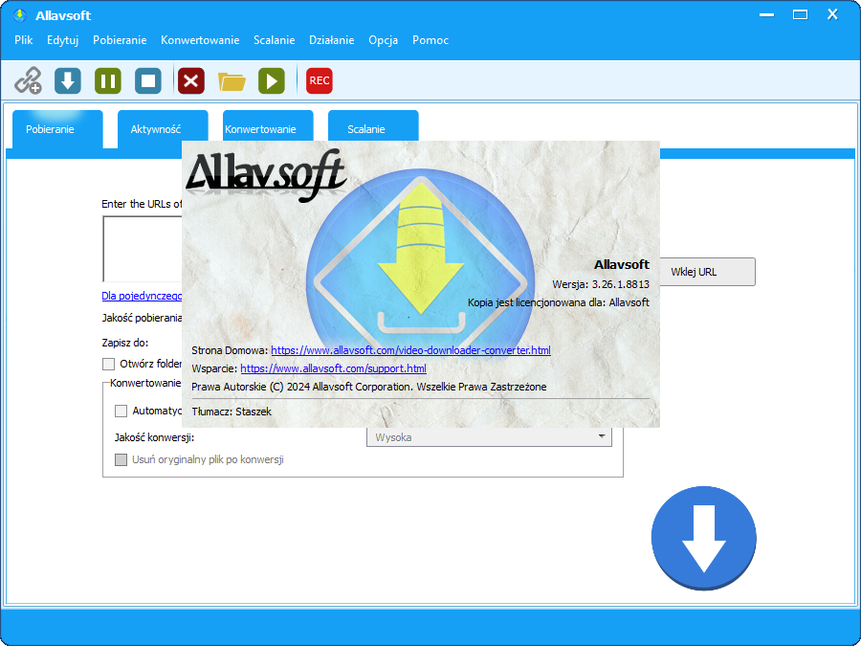Toggle the Otwórz folder checkbox
This screenshot has height=646, width=861.
(109, 365)
